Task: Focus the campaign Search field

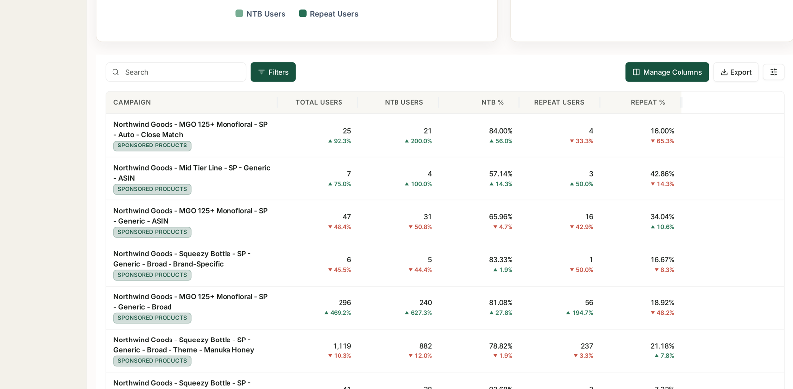Action: tap(176, 72)
